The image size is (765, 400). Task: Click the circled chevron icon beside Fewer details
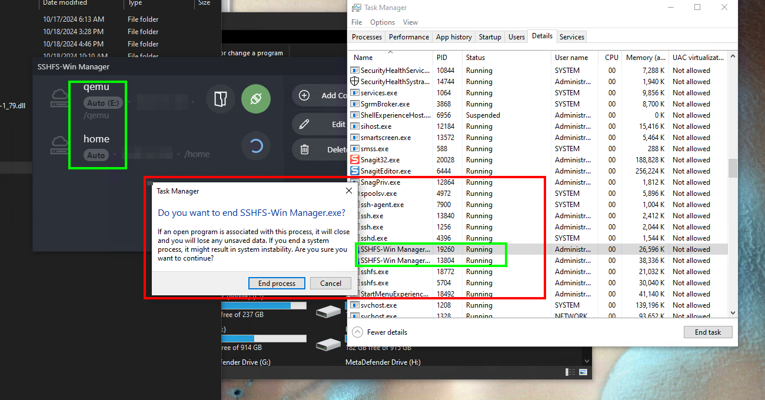point(357,332)
